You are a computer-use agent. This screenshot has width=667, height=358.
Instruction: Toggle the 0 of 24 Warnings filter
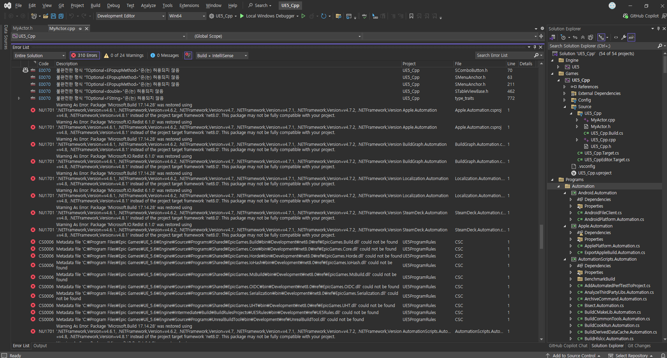124,55
